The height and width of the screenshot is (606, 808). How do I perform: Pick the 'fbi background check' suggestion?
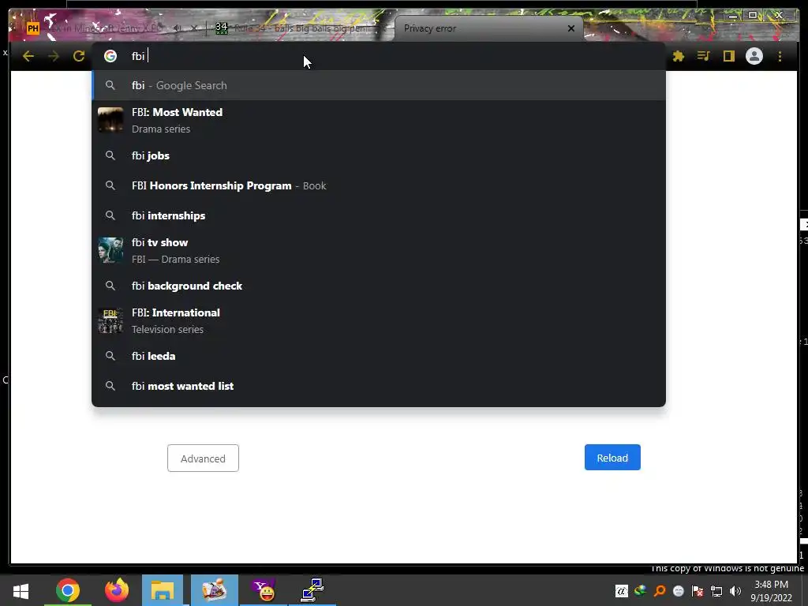point(379,286)
